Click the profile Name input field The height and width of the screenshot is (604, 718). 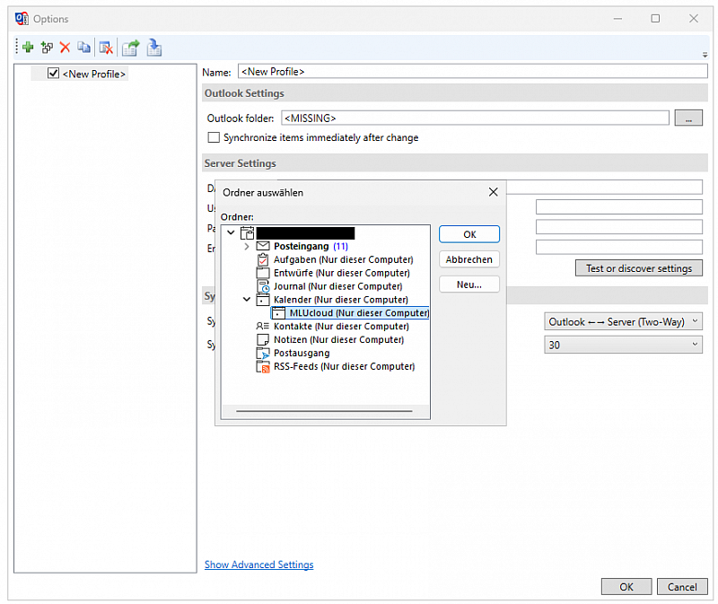coord(471,71)
